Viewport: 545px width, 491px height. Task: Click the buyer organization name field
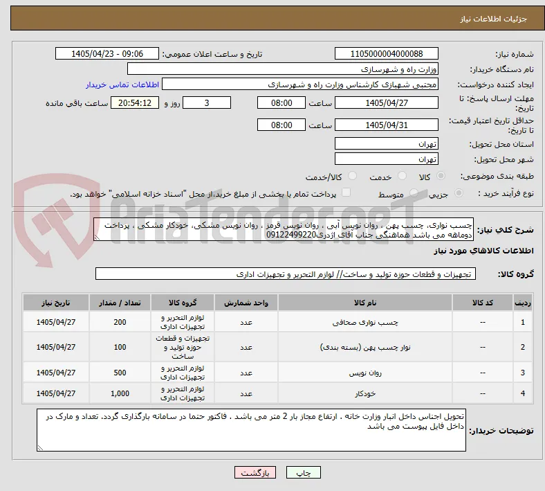pyautogui.click(x=283, y=69)
